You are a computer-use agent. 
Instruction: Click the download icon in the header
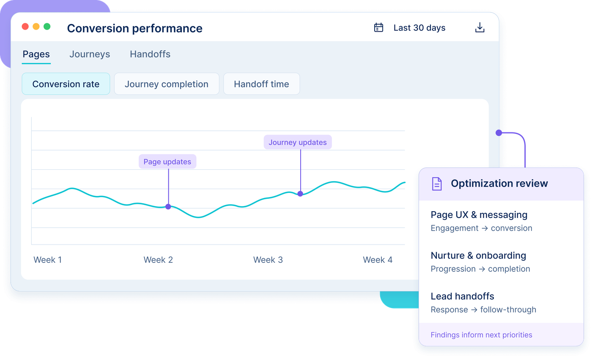(480, 28)
